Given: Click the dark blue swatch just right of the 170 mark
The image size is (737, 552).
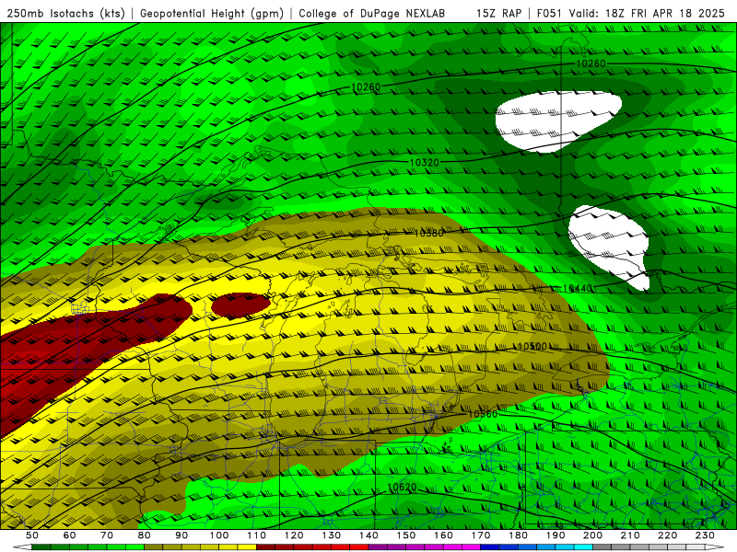Looking at the screenshot, I should click(490, 547).
